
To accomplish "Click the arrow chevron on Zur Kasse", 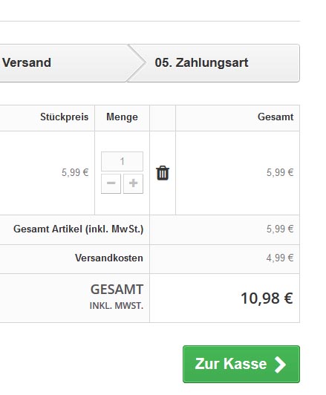I will click(280, 365).
